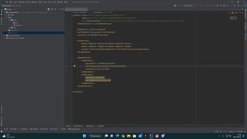
Task: Open Microsoft Edge from the taskbar
Action: pyautogui.click(x=117, y=136)
